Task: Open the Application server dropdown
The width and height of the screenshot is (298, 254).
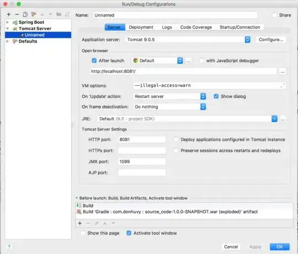Action: pos(247,40)
